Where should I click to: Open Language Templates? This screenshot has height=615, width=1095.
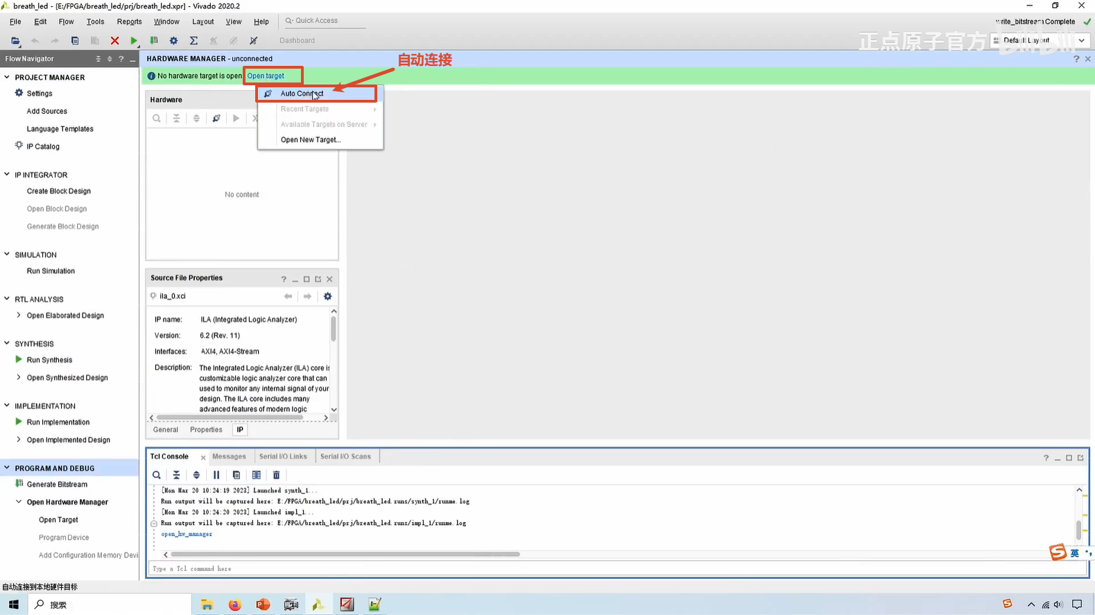point(60,129)
